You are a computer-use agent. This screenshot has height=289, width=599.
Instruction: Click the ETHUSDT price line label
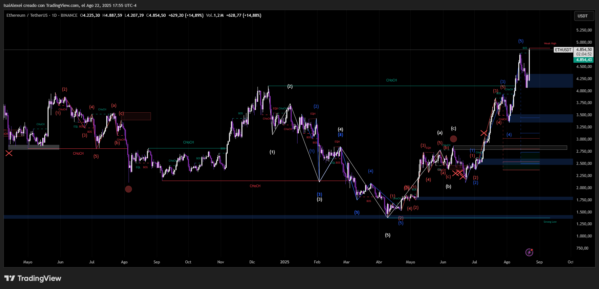[563, 50]
